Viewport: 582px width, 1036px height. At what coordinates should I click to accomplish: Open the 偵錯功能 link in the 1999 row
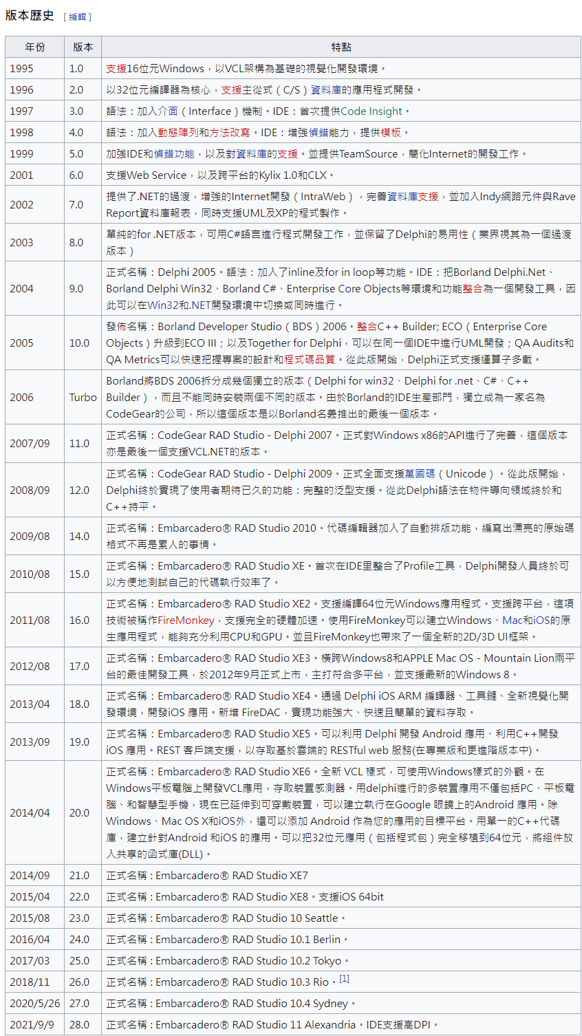(x=174, y=154)
